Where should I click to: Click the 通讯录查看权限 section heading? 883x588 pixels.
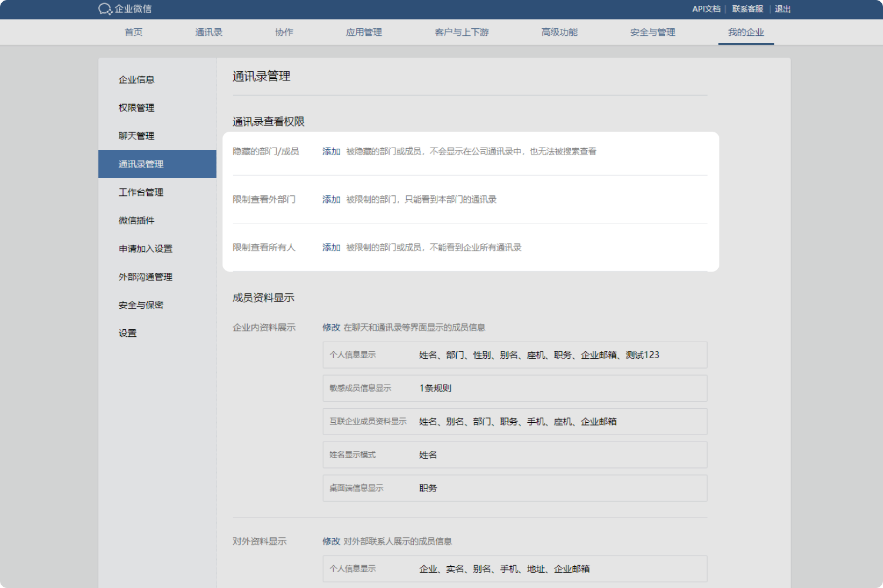click(x=268, y=122)
